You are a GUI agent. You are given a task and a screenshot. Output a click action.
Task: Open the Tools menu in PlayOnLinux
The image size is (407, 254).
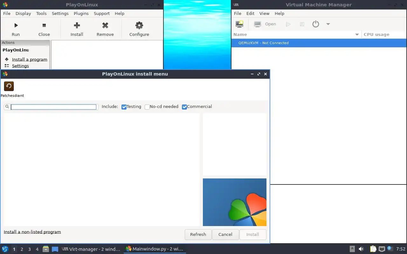[x=41, y=13]
